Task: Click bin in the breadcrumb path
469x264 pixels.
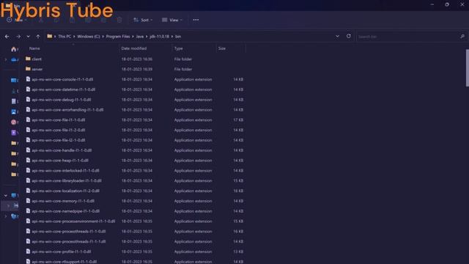Action: pos(178,37)
